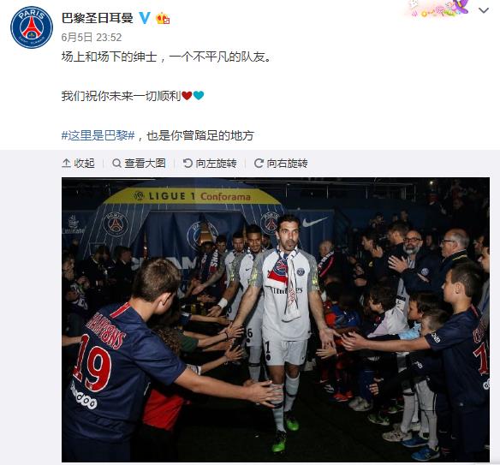Open the #这里是巴黎# hashtag topic

[98, 135]
